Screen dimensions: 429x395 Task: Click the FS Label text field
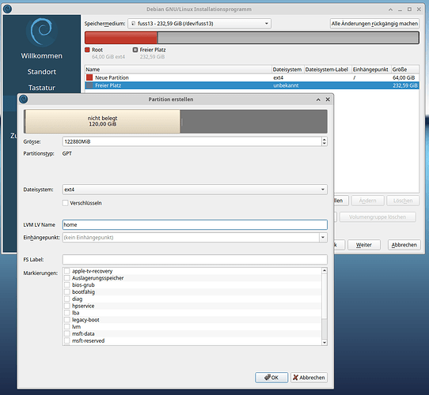(x=195, y=259)
